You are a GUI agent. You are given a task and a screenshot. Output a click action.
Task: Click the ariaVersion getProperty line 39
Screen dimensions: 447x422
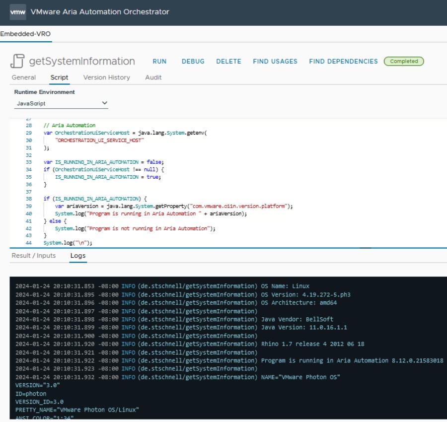[174, 206]
